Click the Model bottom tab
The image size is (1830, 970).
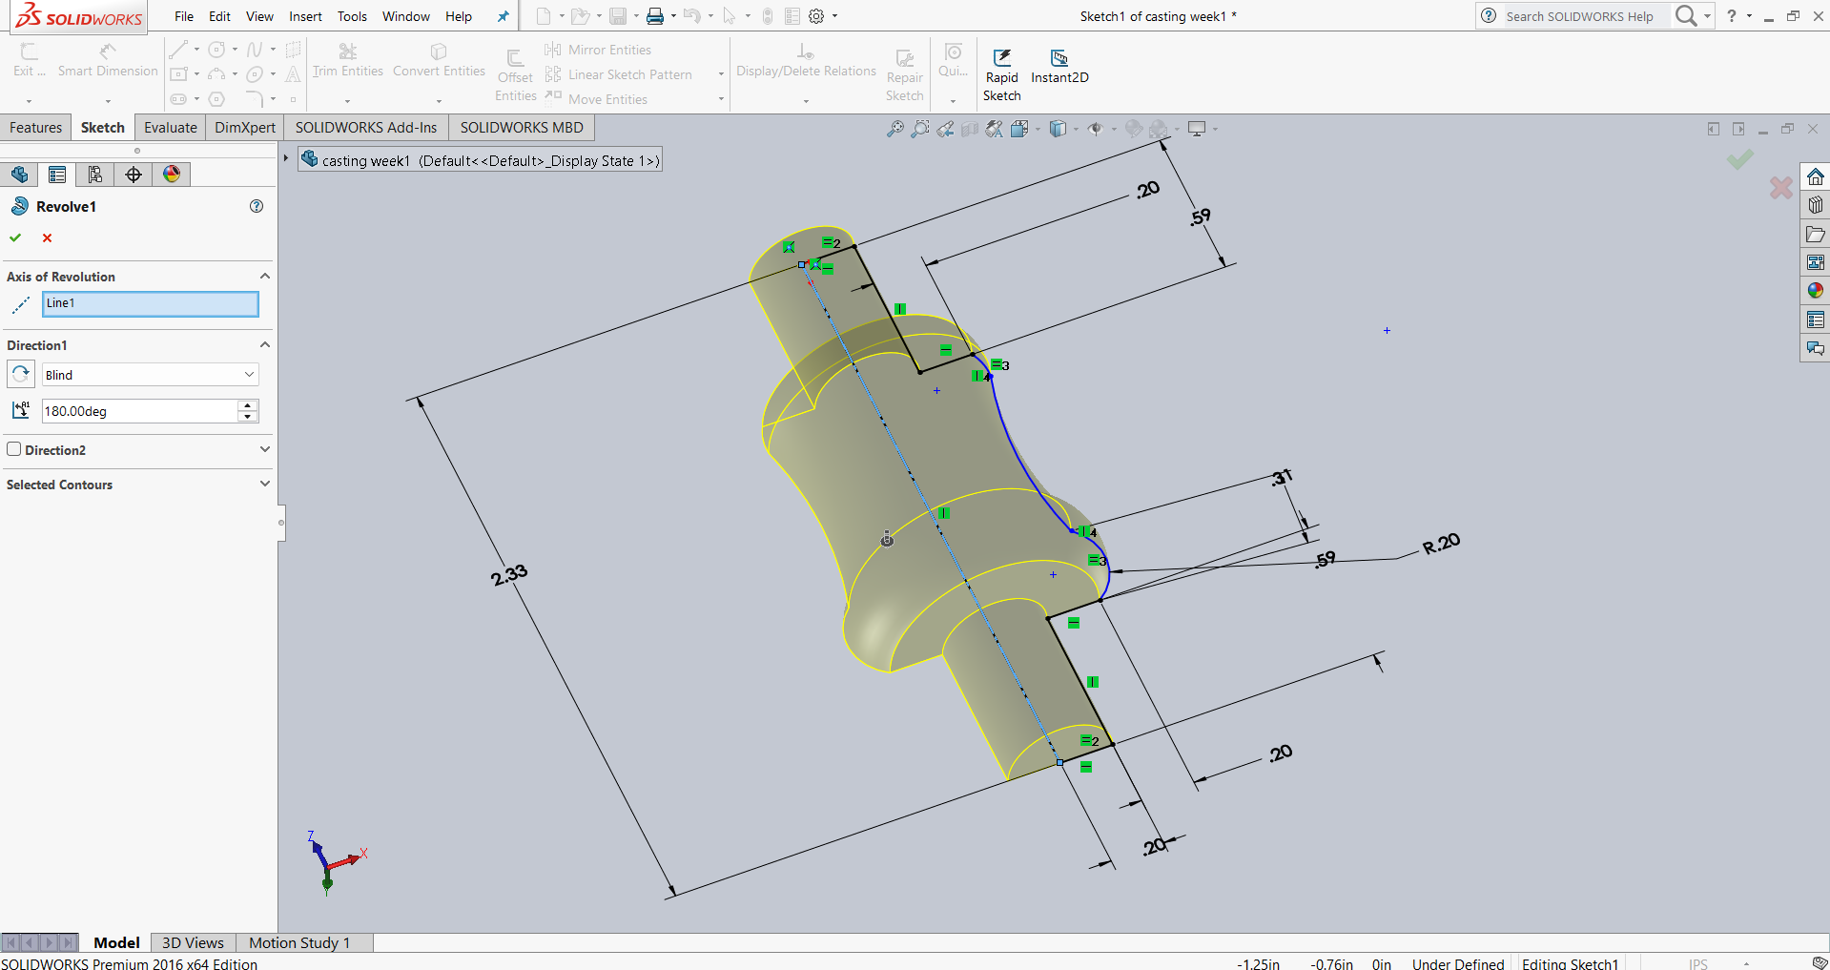[x=116, y=942]
